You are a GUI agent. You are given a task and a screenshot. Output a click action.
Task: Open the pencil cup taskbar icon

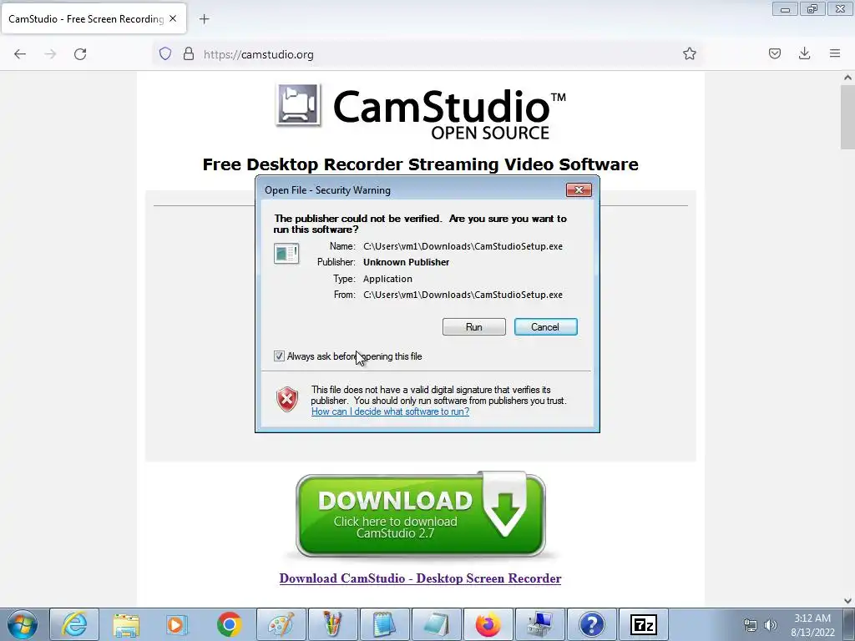point(332,624)
